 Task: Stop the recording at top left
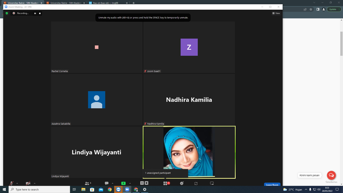[40, 13]
